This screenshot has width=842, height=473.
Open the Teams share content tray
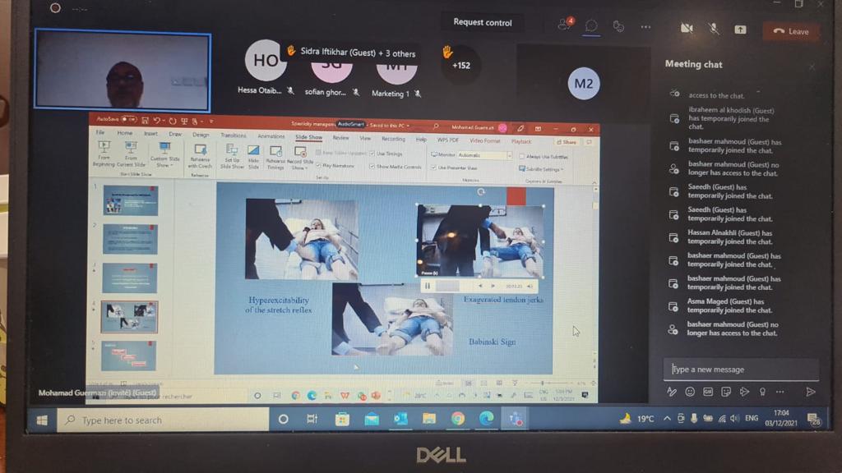pos(740,30)
